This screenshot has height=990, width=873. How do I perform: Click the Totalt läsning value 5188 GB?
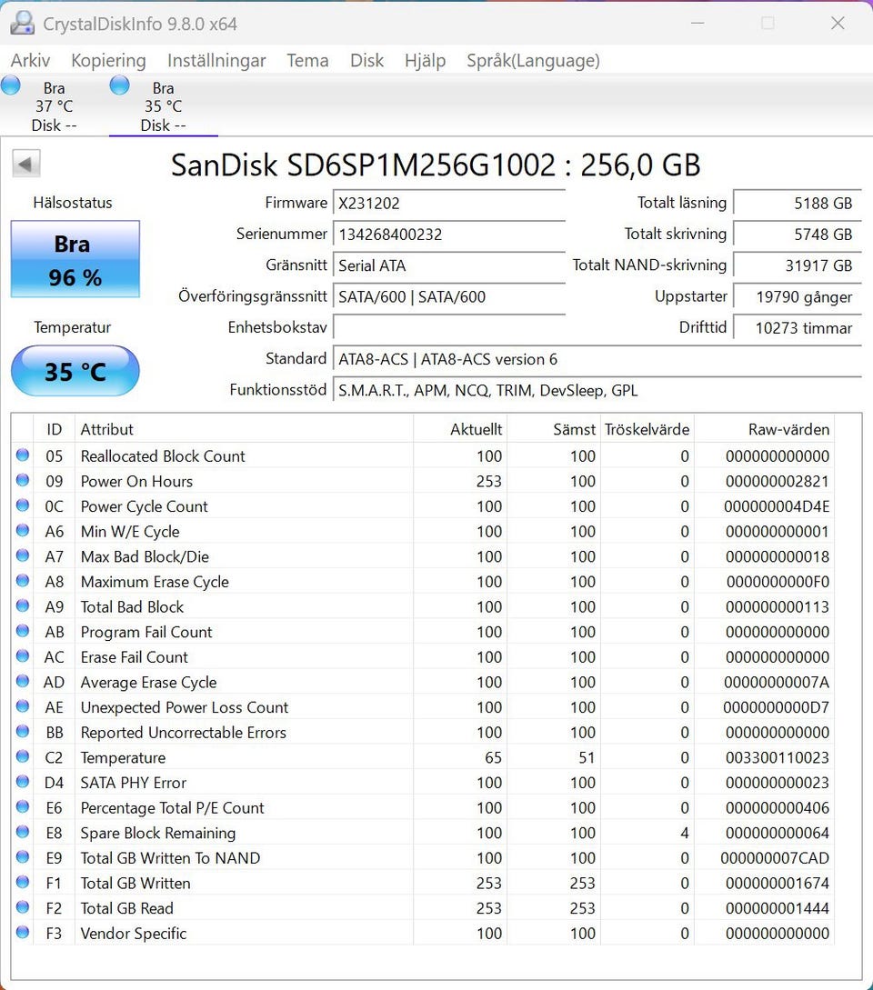798,204
